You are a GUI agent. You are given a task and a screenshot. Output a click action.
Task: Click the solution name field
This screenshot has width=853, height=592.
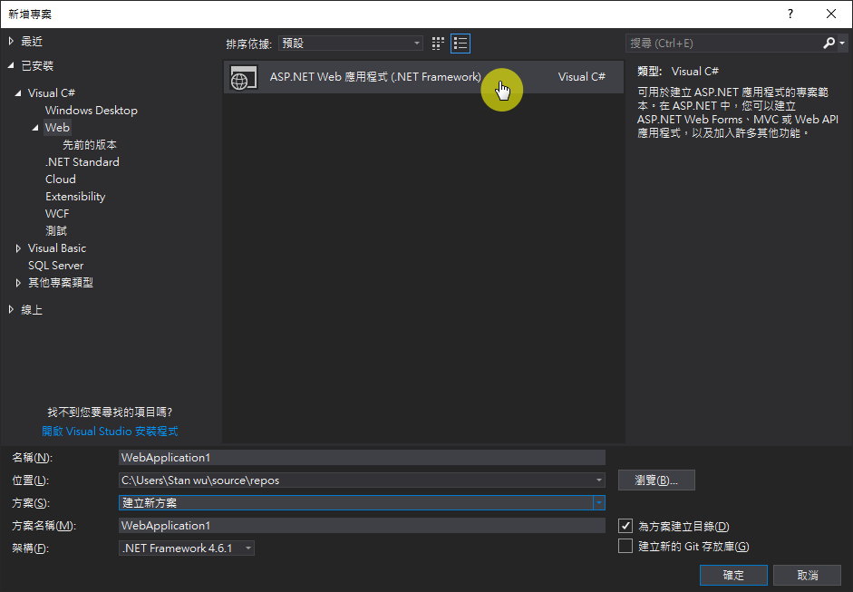tap(362, 526)
